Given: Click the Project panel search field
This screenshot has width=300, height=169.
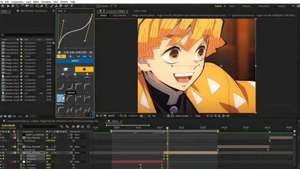Looking at the screenshot, I should click(27, 35).
